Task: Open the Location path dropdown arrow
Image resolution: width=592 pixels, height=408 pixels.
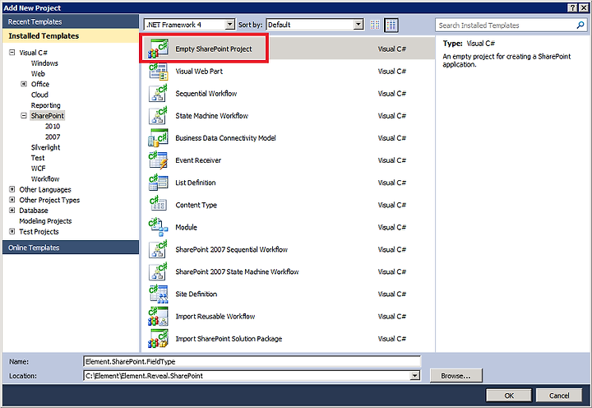Action: click(415, 376)
